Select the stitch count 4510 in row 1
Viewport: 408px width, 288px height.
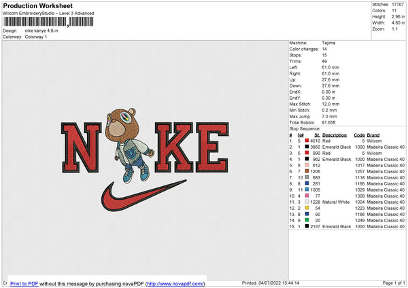pos(315,141)
